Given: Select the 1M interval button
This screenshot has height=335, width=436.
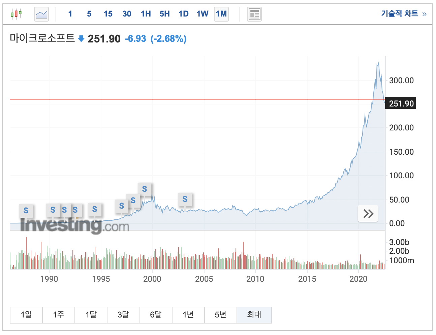Looking at the screenshot, I should [221, 14].
